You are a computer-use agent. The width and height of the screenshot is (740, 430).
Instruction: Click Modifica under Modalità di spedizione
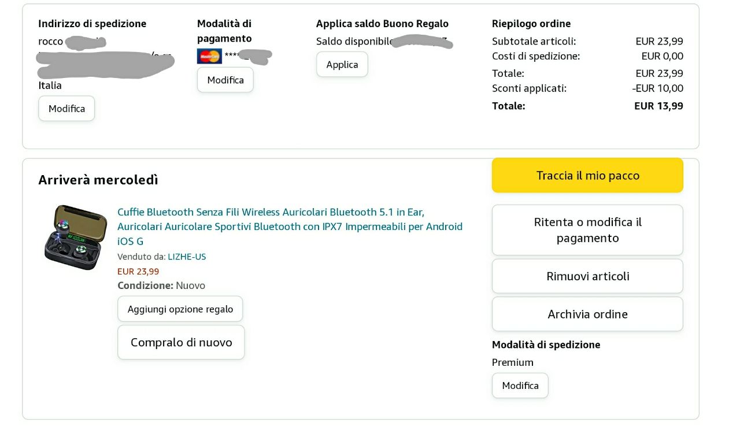click(x=520, y=385)
